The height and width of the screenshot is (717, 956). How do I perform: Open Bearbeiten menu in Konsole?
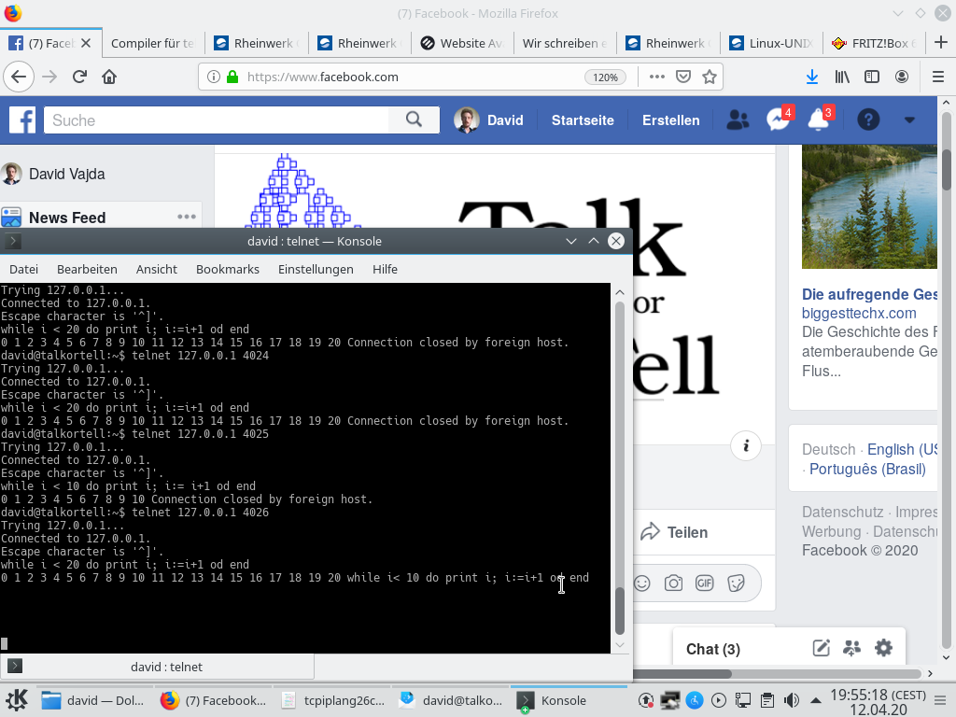point(87,269)
